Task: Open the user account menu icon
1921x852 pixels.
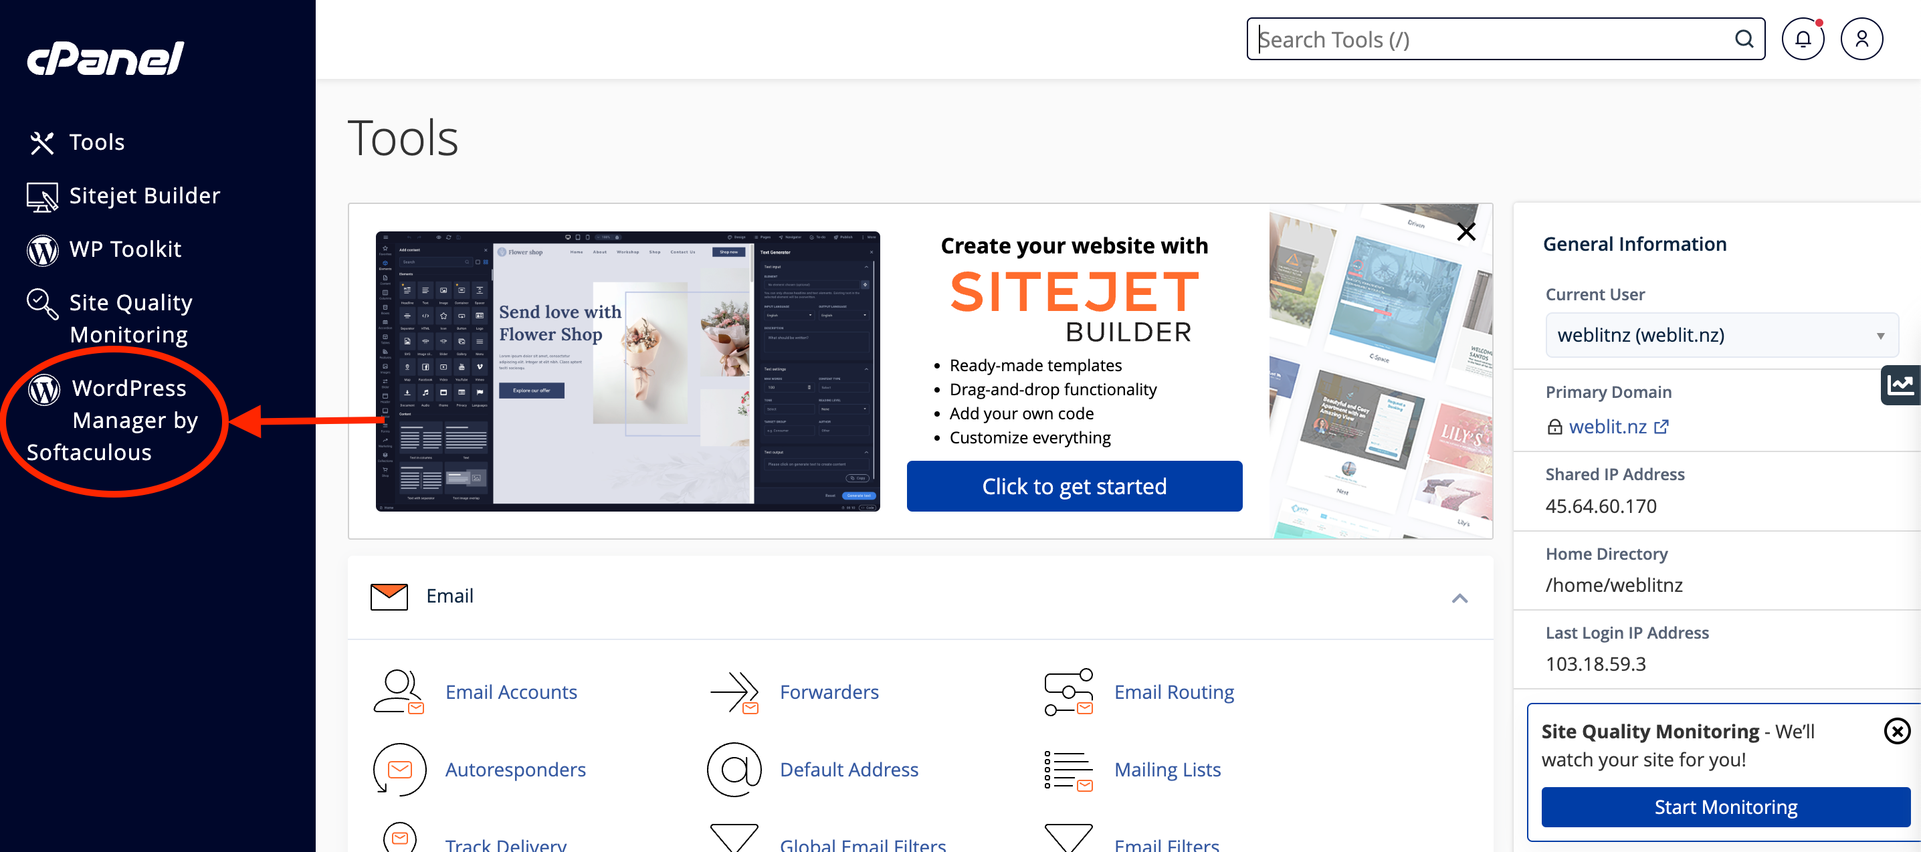Action: point(1861,39)
